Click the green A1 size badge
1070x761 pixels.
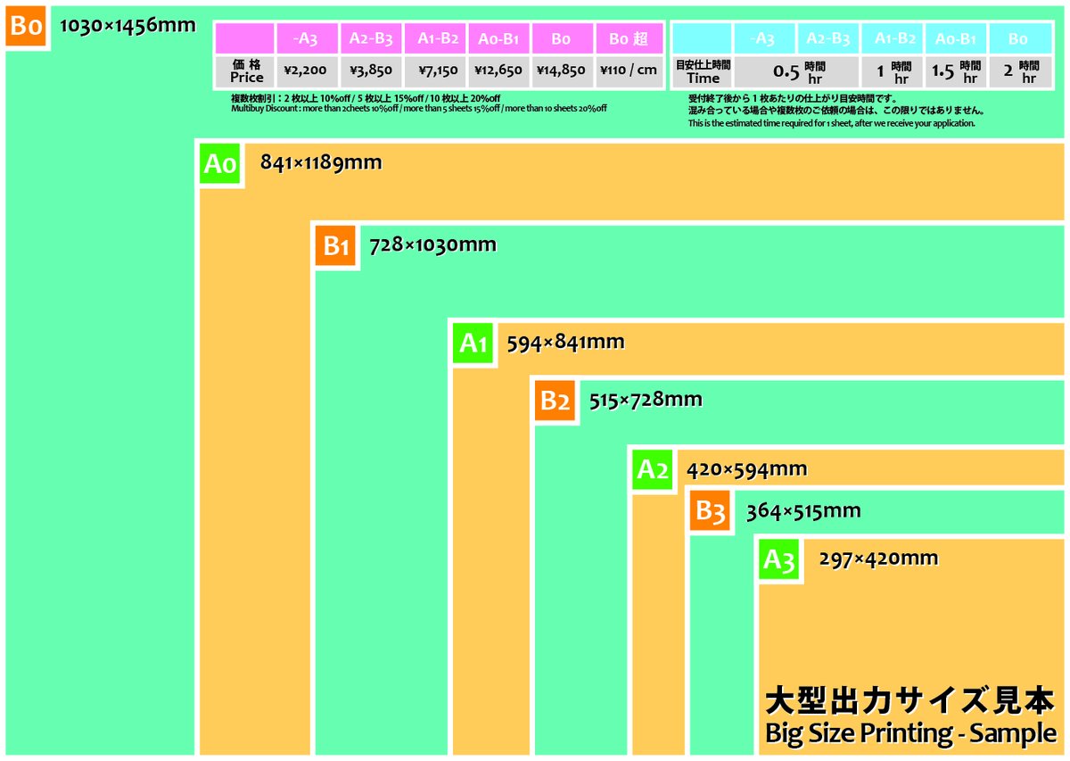473,343
